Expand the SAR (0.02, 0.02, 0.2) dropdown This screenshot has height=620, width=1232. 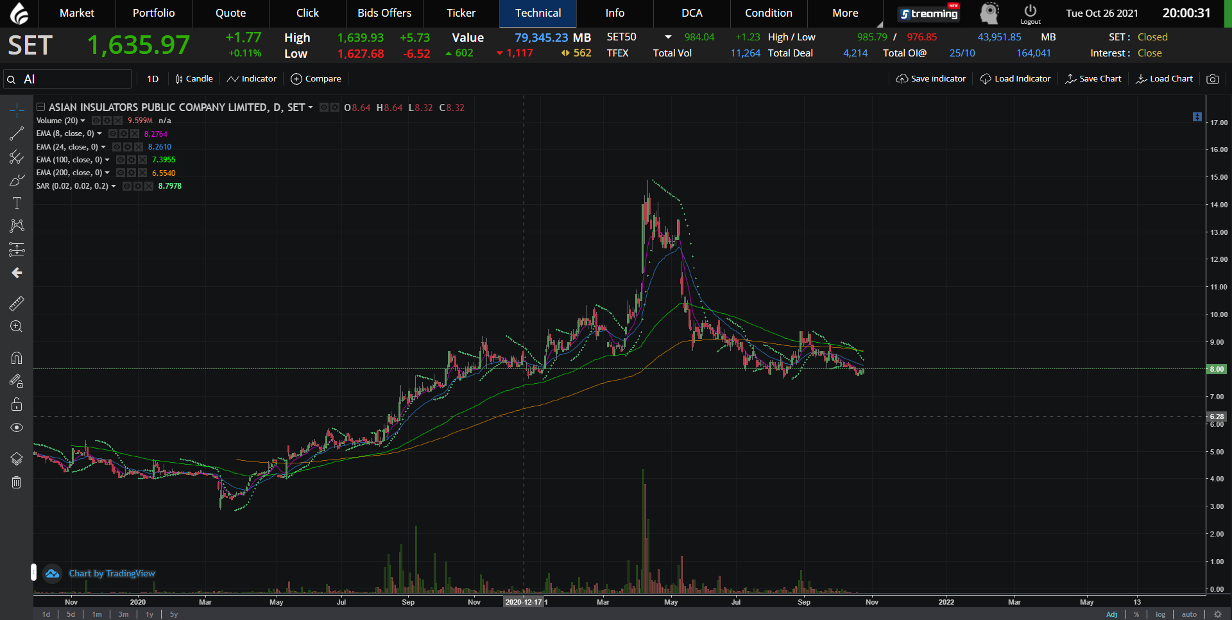coord(114,186)
